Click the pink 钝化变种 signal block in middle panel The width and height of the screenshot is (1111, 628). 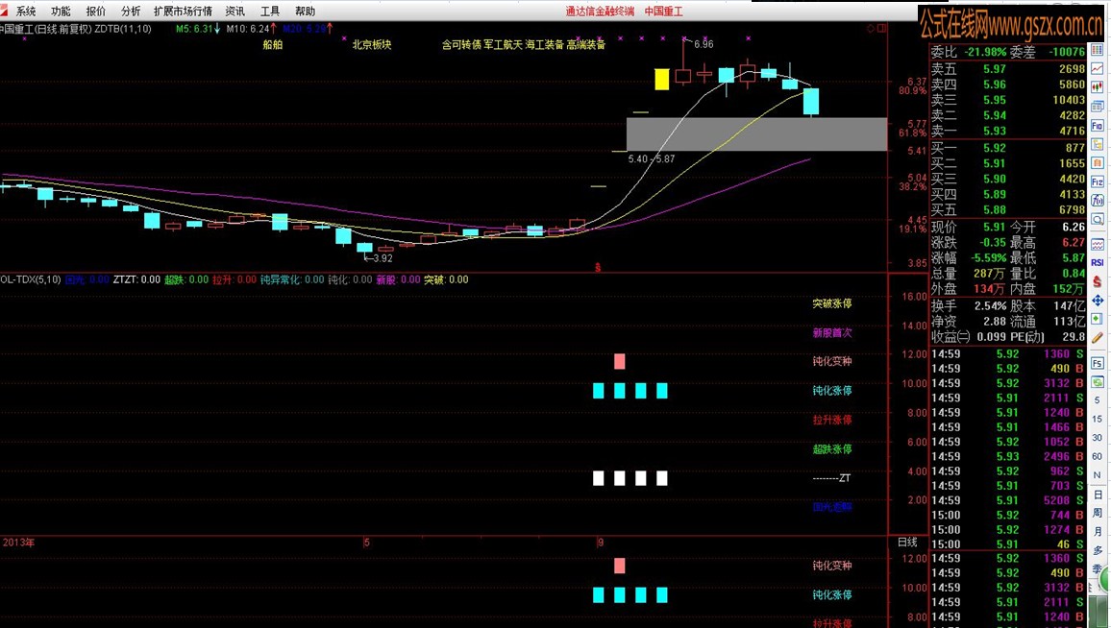coord(619,362)
